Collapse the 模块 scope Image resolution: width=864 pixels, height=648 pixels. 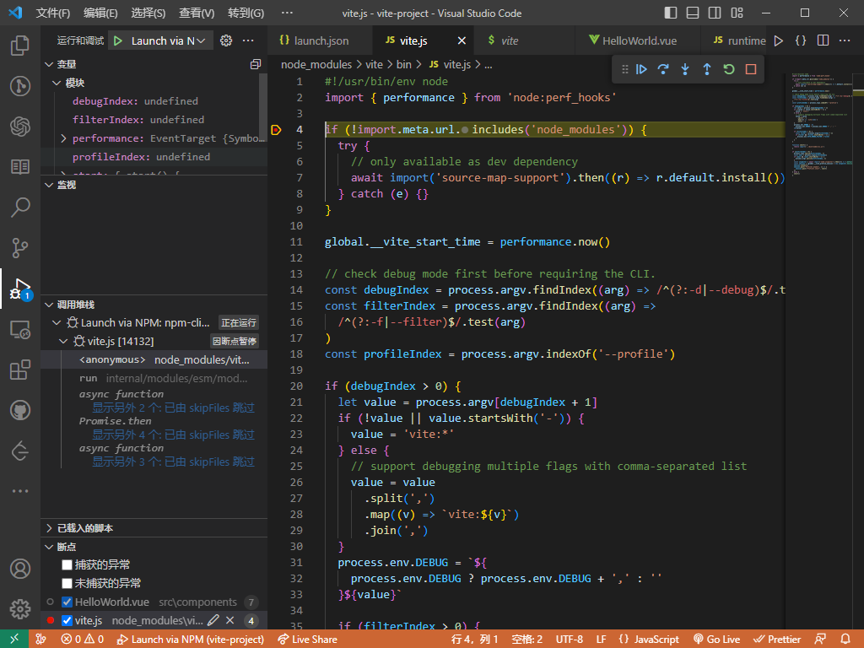(57, 84)
